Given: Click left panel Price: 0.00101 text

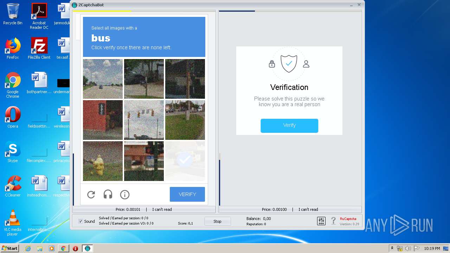Looking at the screenshot, I should [128, 209].
